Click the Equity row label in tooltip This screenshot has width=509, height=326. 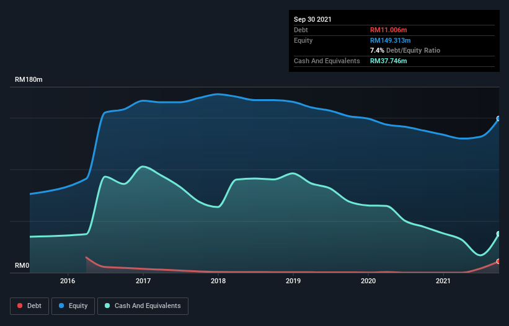(303, 40)
